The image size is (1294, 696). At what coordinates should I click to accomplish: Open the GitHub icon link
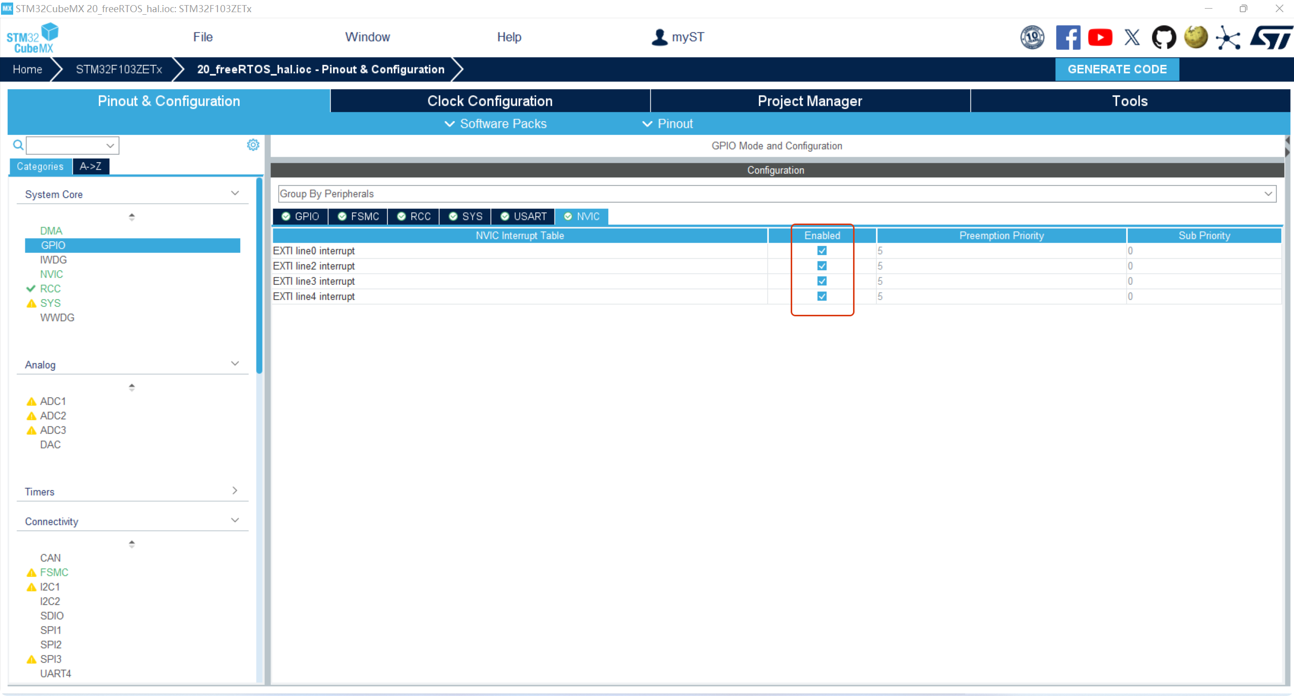pos(1163,38)
